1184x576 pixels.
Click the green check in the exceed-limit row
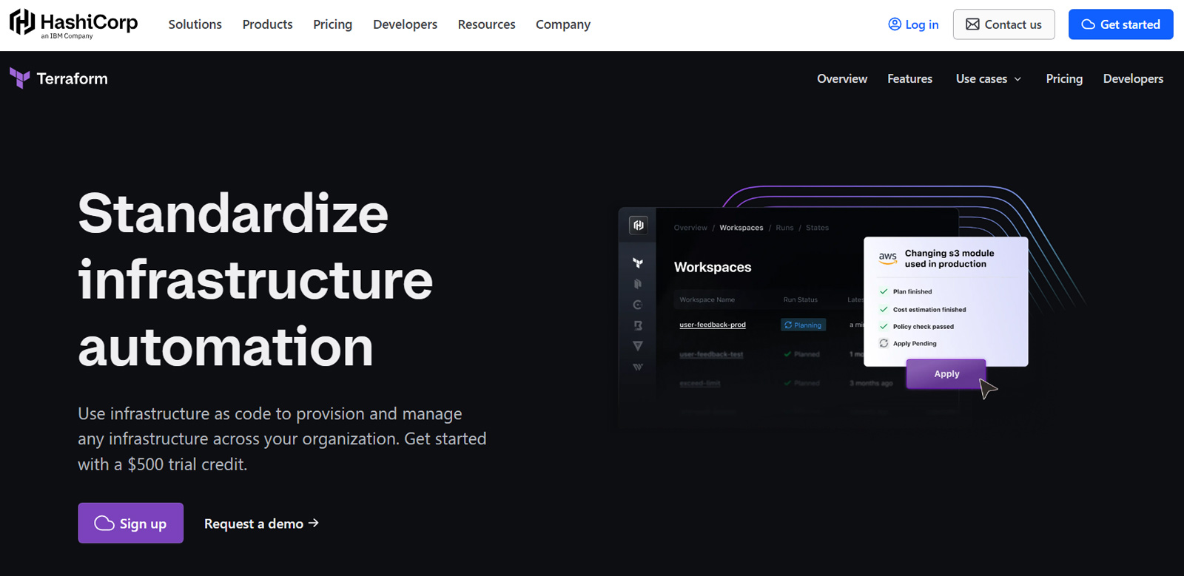788,383
